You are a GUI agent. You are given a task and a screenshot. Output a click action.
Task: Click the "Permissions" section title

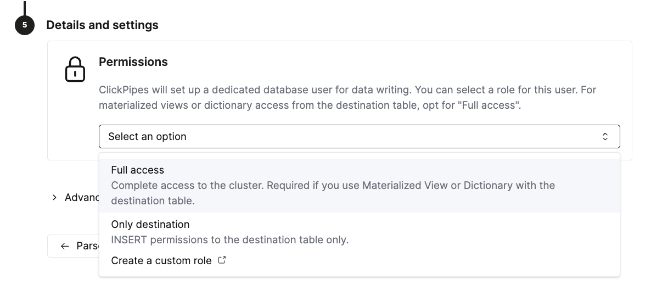pyautogui.click(x=133, y=62)
